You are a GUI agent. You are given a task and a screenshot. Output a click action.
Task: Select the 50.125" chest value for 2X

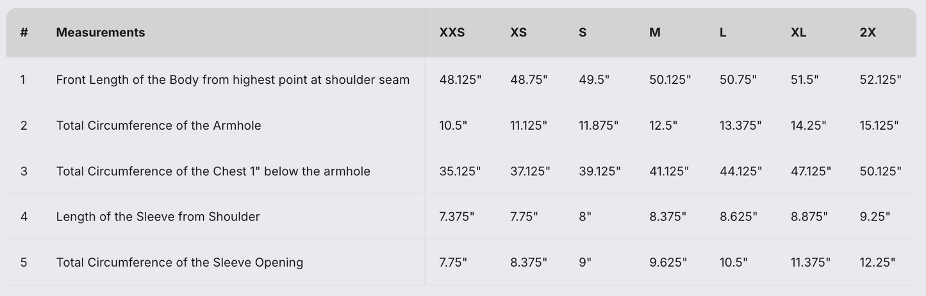pyautogui.click(x=881, y=171)
